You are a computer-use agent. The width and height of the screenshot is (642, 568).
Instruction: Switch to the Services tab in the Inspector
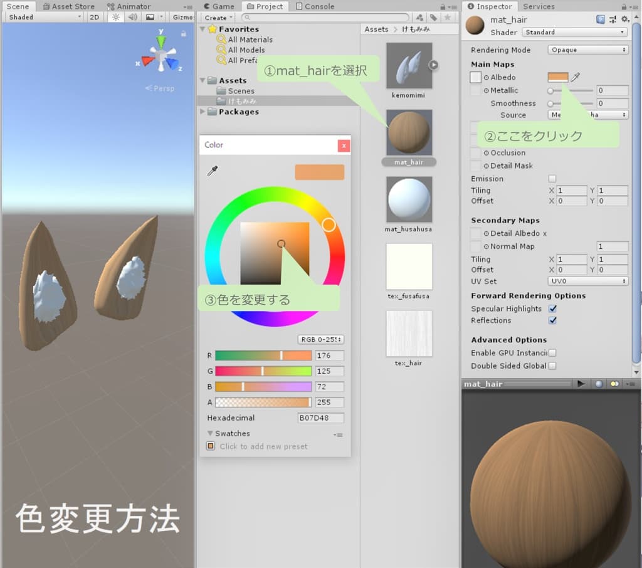(x=538, y=6)
